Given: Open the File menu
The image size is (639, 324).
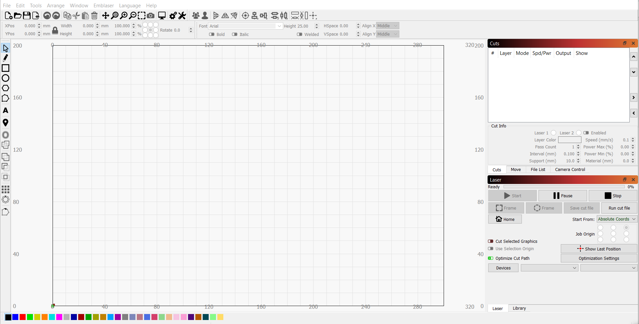Looking at the screenshot, I should pos(7,5).
